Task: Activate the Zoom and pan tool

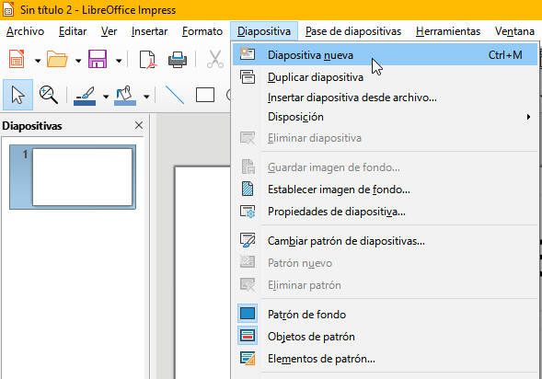Action: tap(49, 95)
